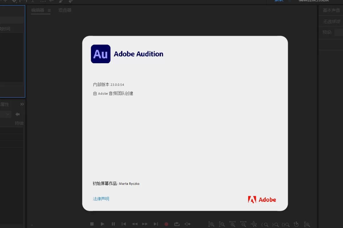This screenshot has width=343, height=228.
Task: Select the Marquee Selection tool
Action: point(43,1)
